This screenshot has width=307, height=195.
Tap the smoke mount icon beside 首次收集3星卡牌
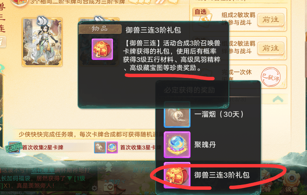click(x=100, y=147)
